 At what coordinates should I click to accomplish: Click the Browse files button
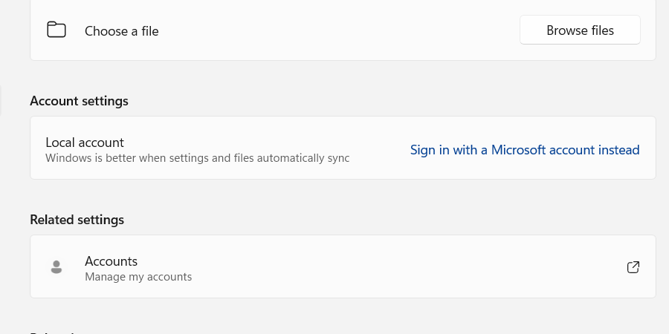[580, 30]
